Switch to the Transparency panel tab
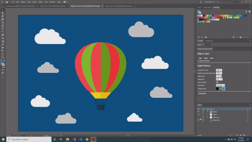The width and height of the screenshot is (252, 142). [x=209, y=41]
